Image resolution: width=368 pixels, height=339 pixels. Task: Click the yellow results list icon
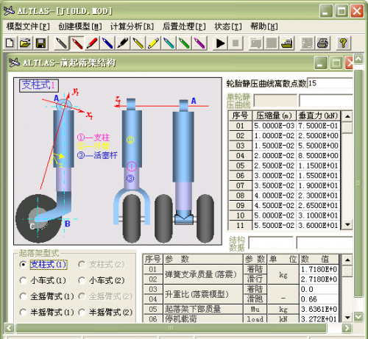(x=286, y=43)
